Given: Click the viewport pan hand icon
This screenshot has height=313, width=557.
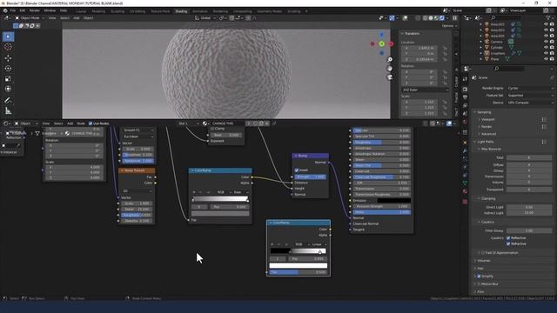Looking at the screenshot, I should pos(390,68).
